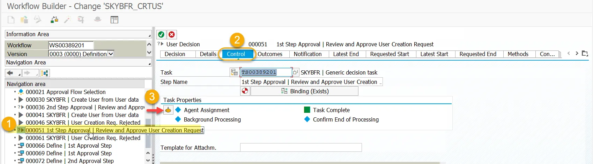This screenshot has height=164, width=593.
Task: Select 000066 Define 1st Approval Step node
Action: point(69,146)
